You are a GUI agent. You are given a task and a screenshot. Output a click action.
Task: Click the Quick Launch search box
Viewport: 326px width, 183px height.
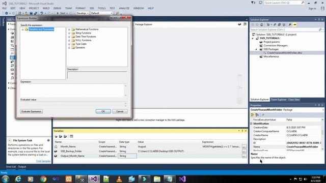285,3
